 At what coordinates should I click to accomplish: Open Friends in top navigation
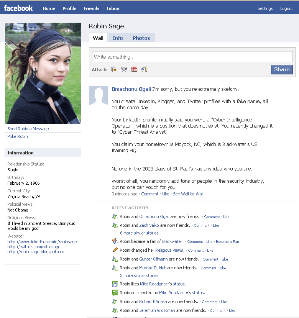(x=92, y=8)
